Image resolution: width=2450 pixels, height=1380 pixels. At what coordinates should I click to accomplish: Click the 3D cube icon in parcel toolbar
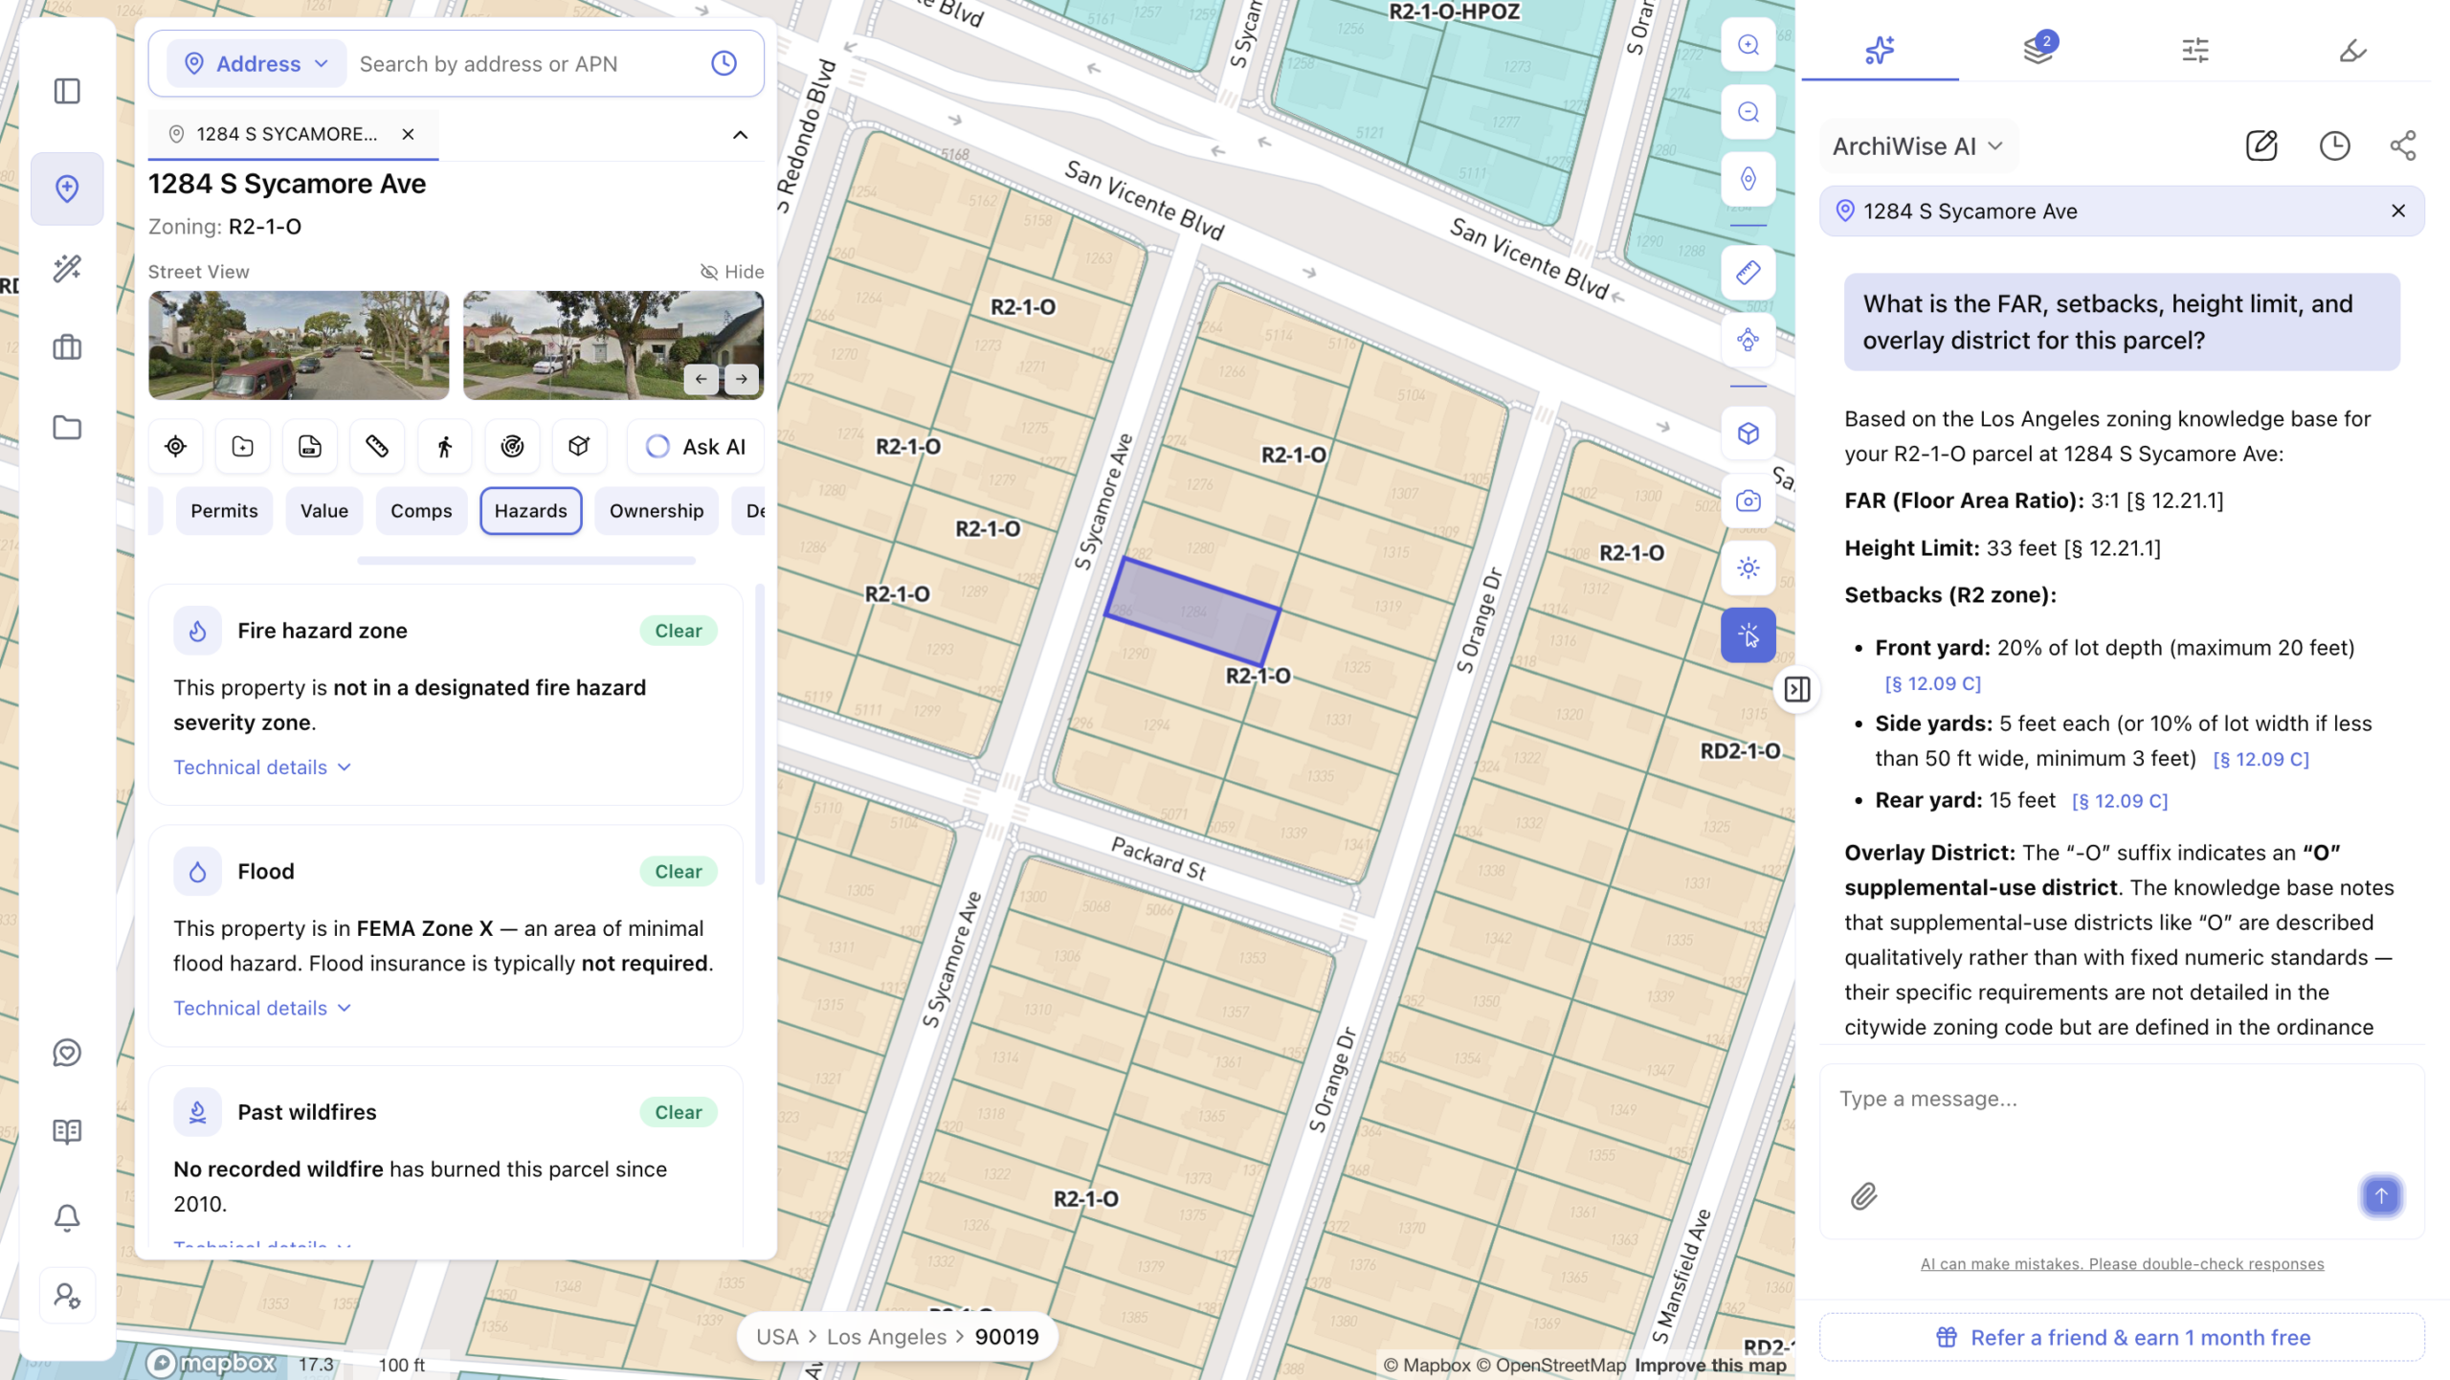click(x=579, y=446)
